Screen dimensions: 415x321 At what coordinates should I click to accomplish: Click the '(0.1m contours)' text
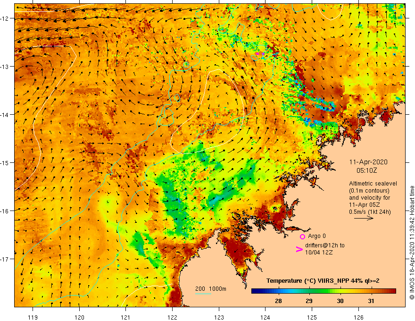pos(369,190)
